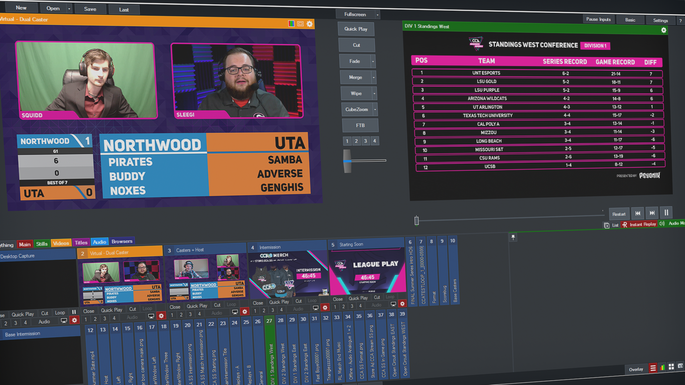The width and height of the screenshot is (685, 385).
Task: Pause the output playback
Action: (x=666, y=212)
